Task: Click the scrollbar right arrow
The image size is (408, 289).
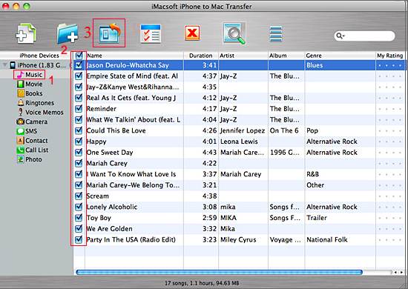Action: [402, 273]
